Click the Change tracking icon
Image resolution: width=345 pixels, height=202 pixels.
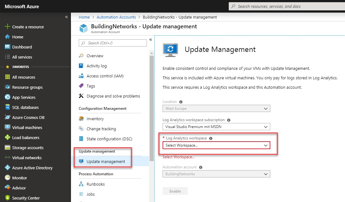pyautogui.click(x=81, y=129)
